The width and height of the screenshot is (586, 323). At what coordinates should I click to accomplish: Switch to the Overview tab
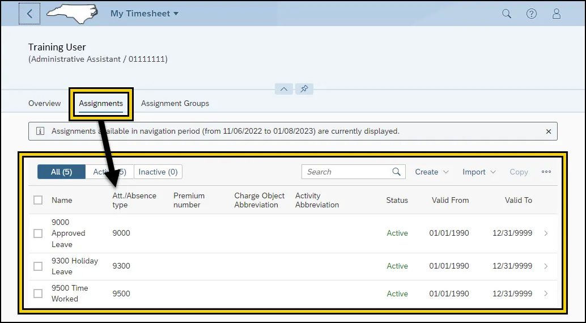coord(44,103)
